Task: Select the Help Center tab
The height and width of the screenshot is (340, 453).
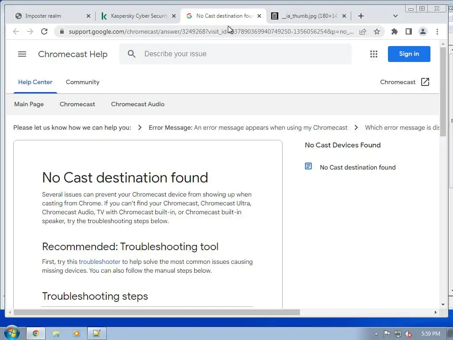Action: coord(35,82)
